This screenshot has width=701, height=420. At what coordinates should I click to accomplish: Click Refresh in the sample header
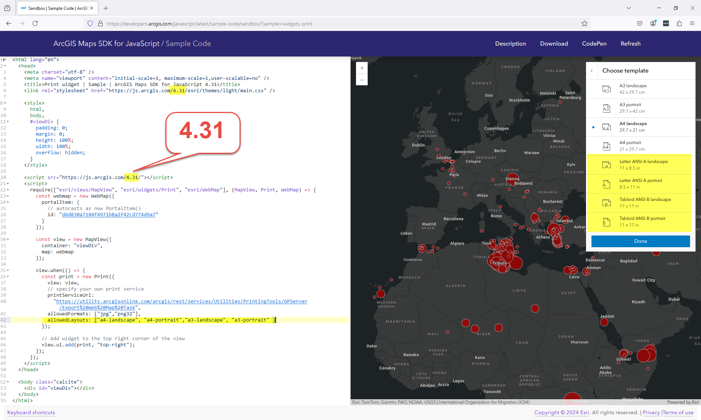(631, 43)
